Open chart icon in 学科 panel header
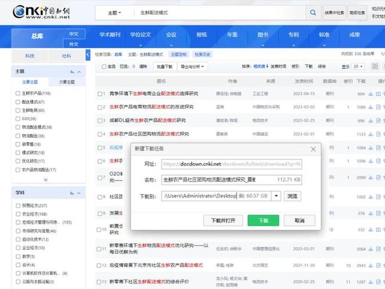 point(72,193)
